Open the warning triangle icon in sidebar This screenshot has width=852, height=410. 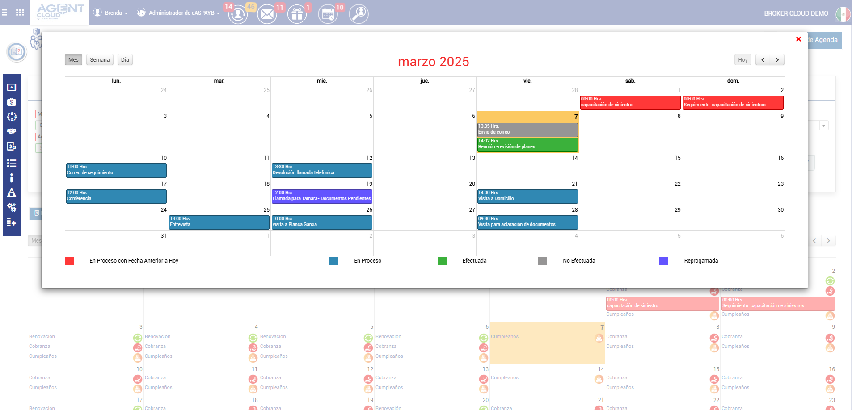[x=12, y=192]
